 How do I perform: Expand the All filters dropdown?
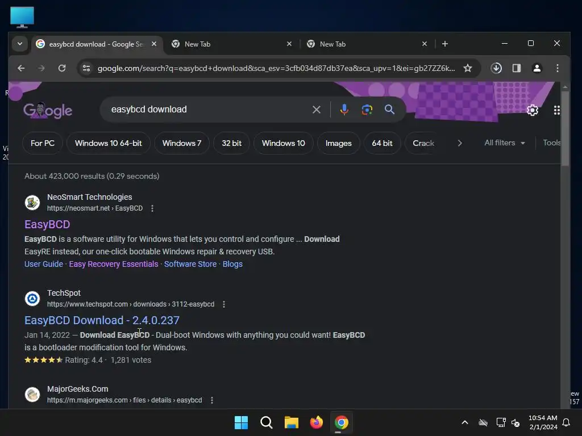(505, 142)
